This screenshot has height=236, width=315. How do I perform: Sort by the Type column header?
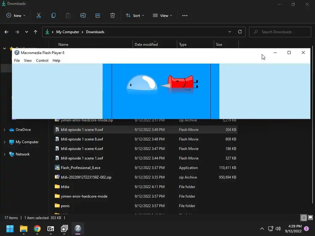(183, 45)
